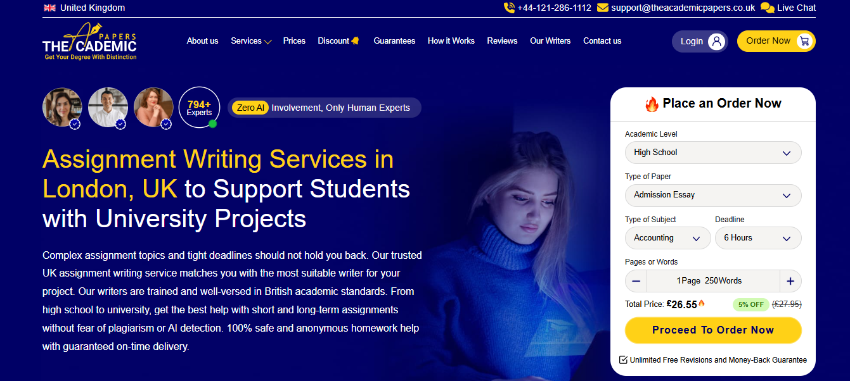Click the envelope icon by the support email

[603, 8]
